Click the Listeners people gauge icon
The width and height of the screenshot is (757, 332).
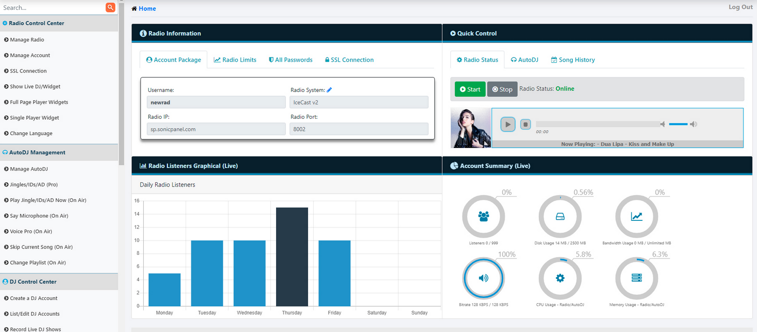point(483,217)
